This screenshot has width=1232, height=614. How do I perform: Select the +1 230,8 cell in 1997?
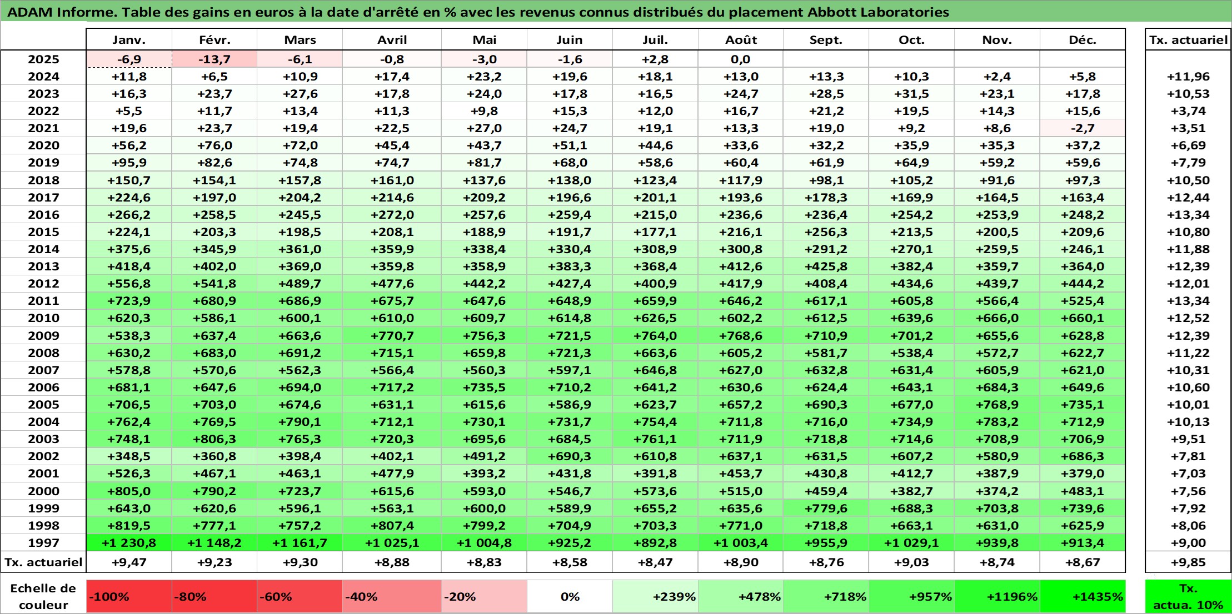point(129,542)
